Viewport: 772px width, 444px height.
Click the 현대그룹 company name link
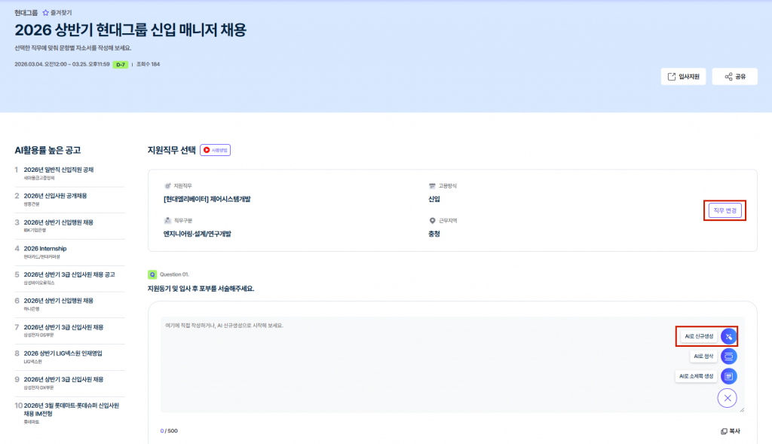pyautogui.click(x=26, y=13)
